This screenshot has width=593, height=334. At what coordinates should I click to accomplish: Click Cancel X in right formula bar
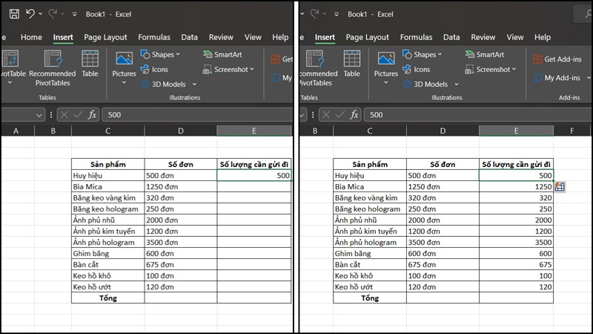[326, 114]
